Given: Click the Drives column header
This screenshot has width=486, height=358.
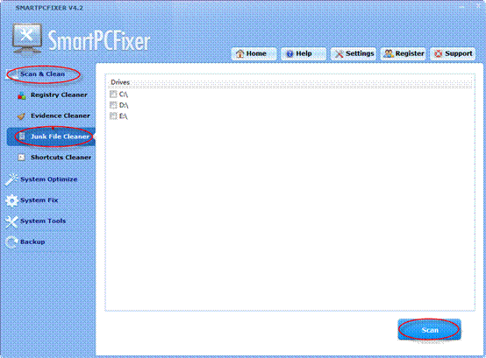Looking at the screenshot, I should tap(289, 82).
